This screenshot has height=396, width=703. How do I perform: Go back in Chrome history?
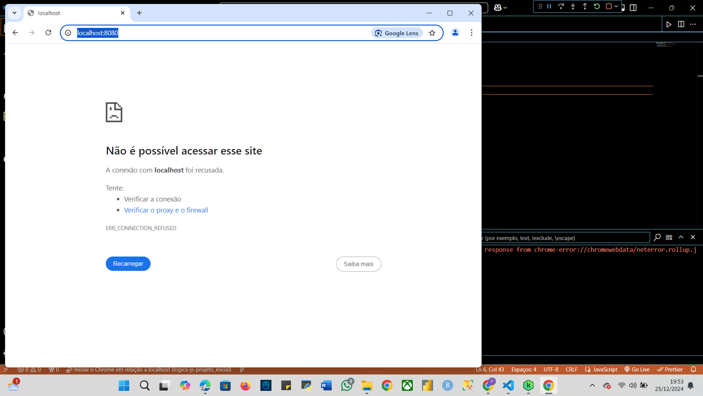[x=15, y=33]
